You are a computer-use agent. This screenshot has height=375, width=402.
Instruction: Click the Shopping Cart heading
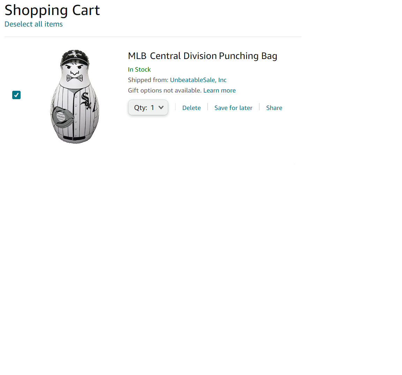(52, 10)
